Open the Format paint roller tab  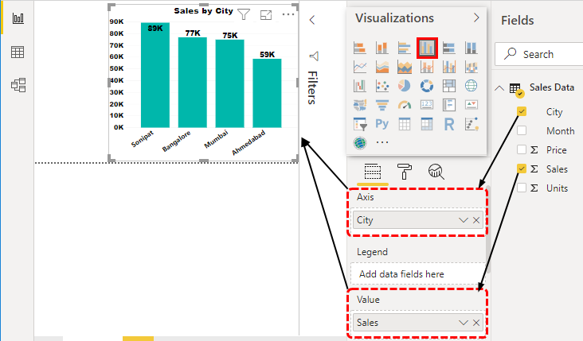pyautogui.click(x=405, y=172)
